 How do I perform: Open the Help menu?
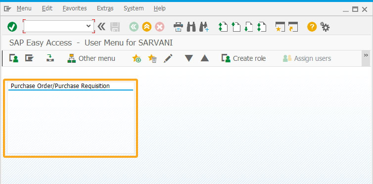pos(159,8)
